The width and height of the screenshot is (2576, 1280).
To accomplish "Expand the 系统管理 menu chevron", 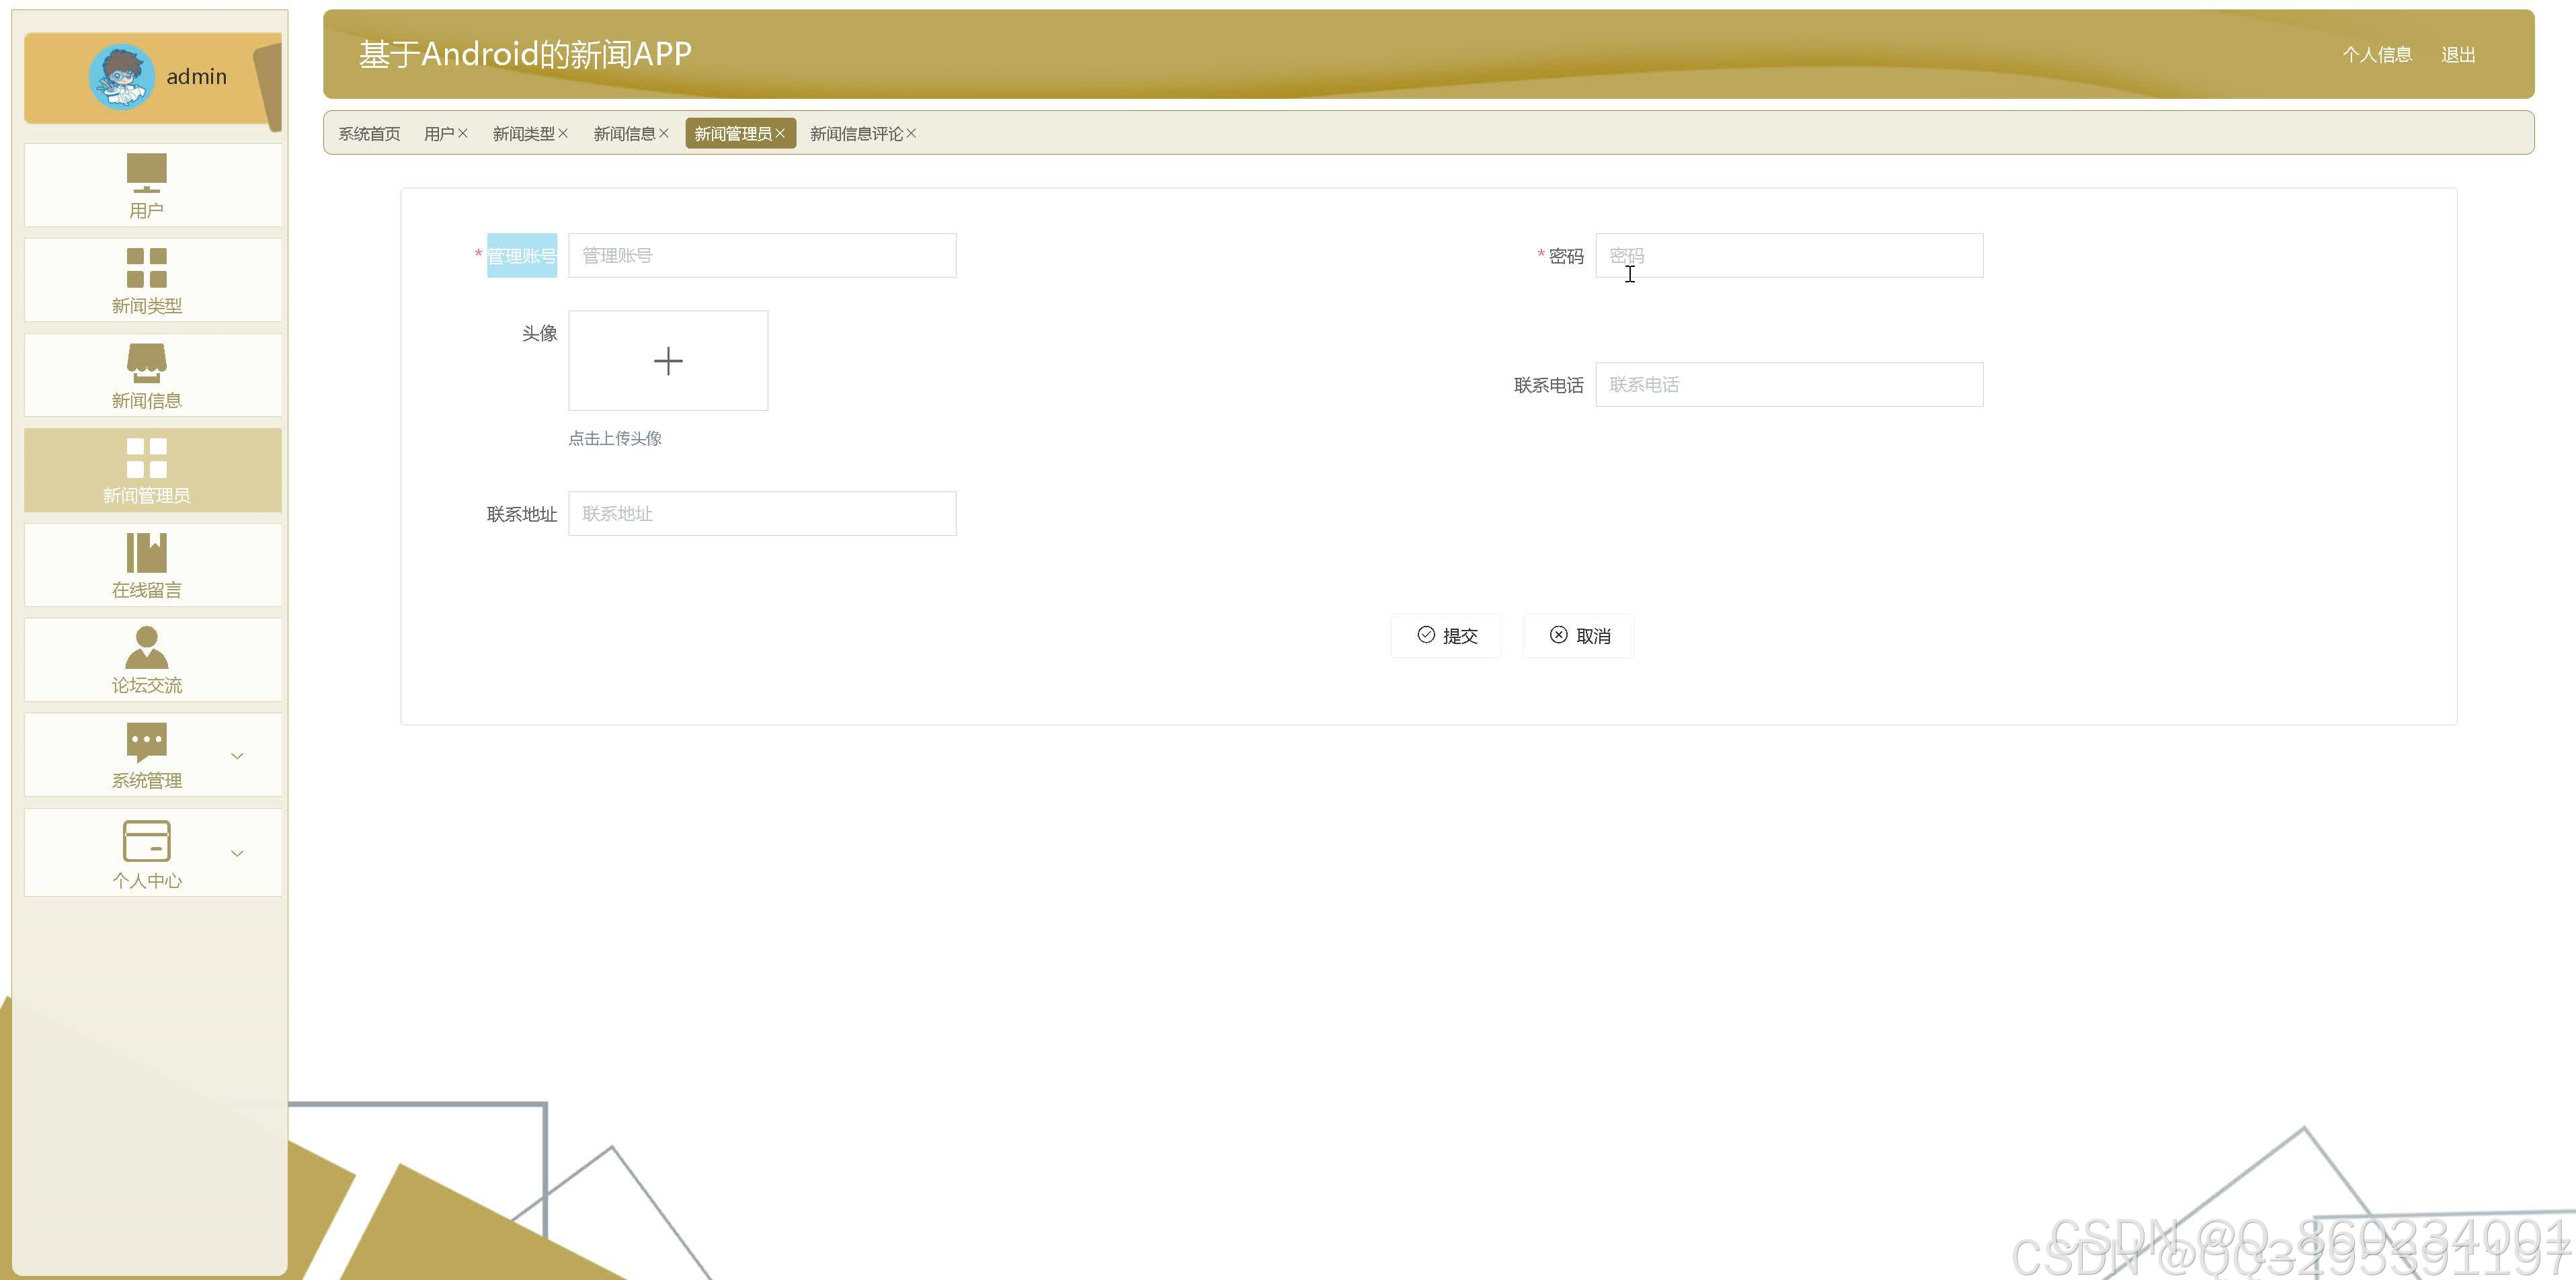I will point(237,756).
